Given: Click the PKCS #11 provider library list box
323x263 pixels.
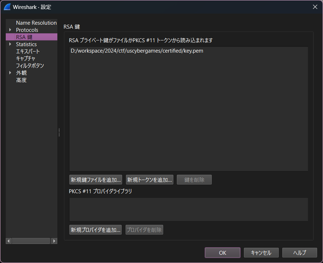Looking at the screenshot, I should [189, 209].
